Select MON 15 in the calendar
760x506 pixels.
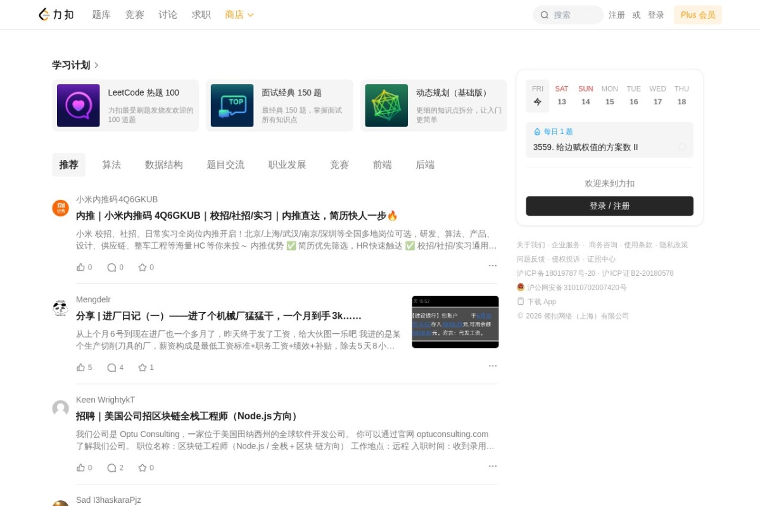coord(610,96)
